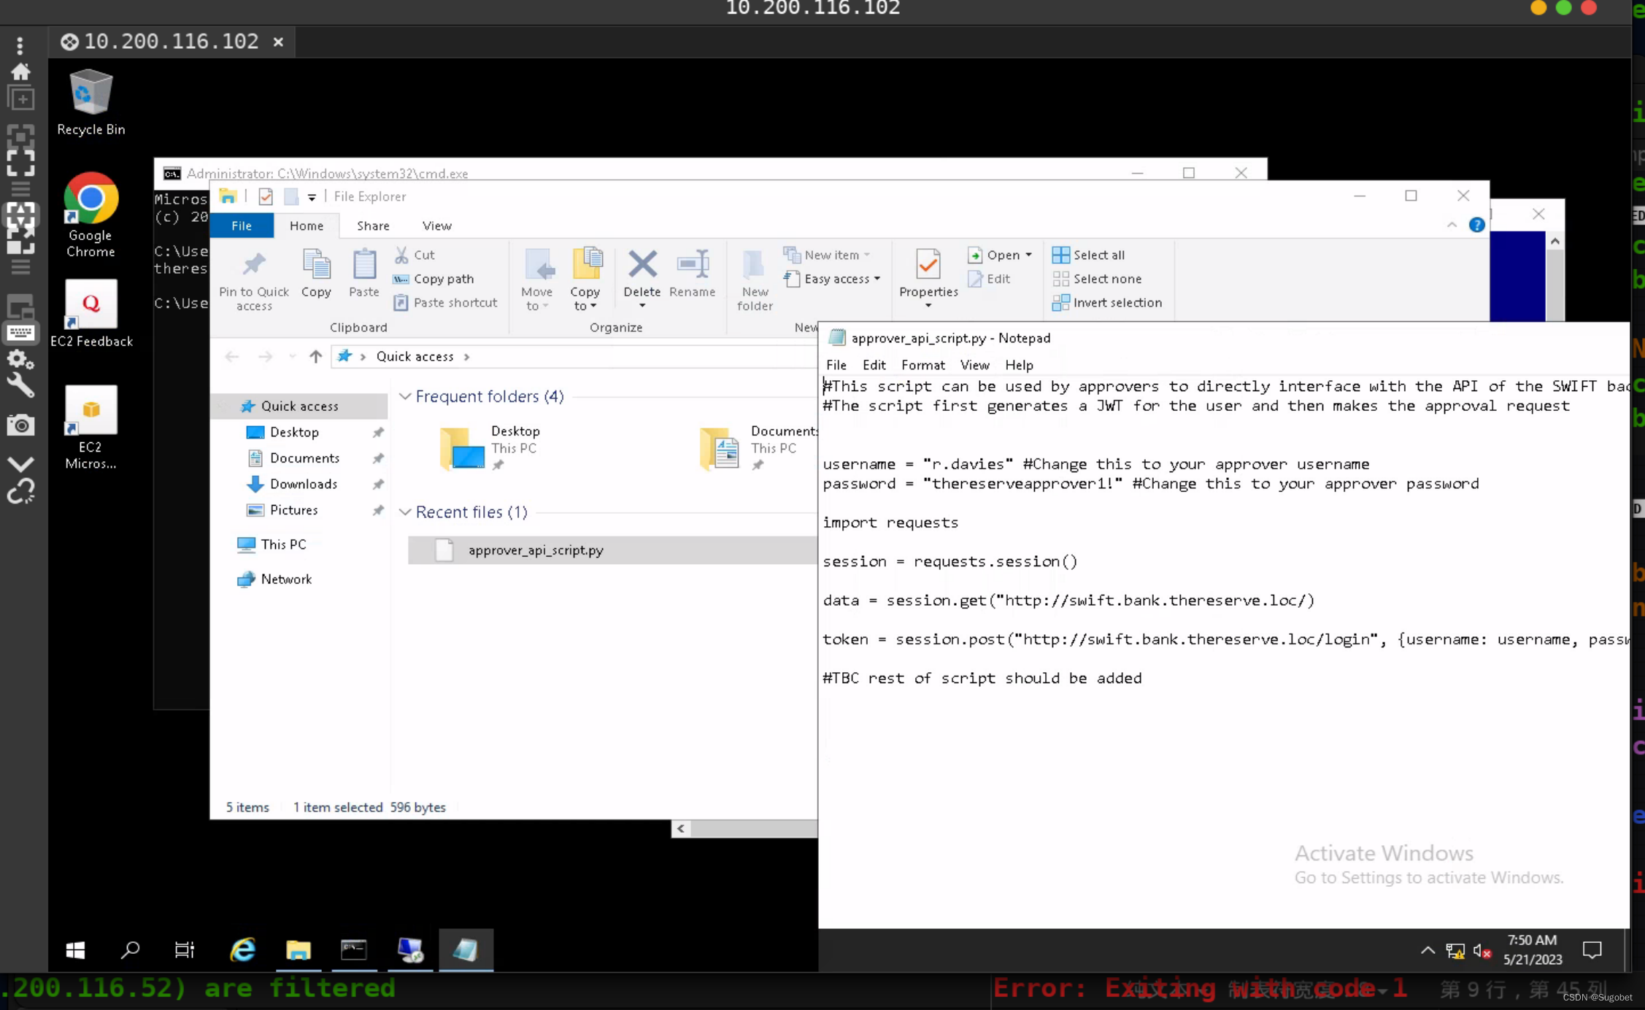Open Task View on taskbar
This screenshot has width=1645, height=1010.
click(184, 949)
